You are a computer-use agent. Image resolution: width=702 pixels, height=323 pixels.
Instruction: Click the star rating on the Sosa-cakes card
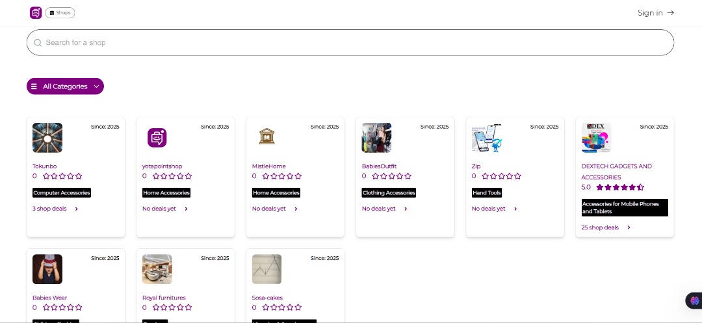282,307
